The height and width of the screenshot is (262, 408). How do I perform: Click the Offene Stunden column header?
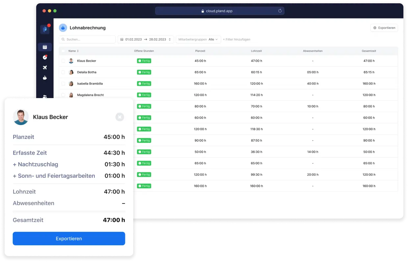(144, 51)
